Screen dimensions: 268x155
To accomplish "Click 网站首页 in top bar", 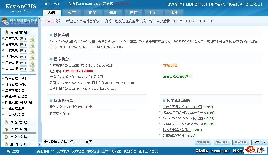I will coord(176,4).
